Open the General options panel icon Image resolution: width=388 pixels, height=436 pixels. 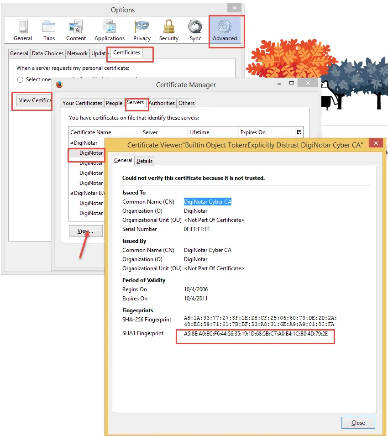coord(23,31)
